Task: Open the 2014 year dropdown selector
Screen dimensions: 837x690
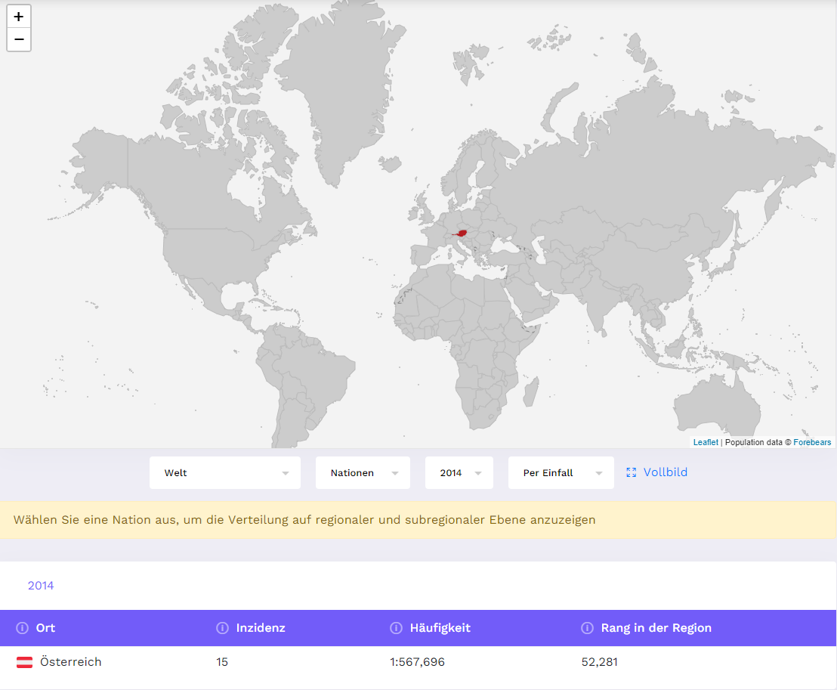Action: point(459,473)
